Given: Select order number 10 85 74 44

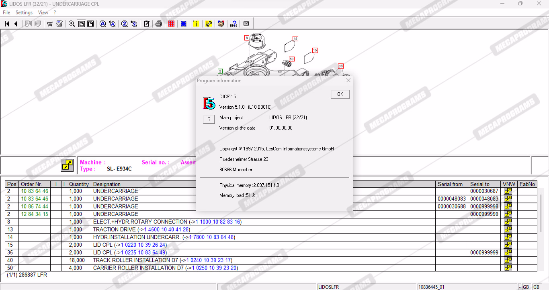Looking at the screenshot, I should 35,207.
